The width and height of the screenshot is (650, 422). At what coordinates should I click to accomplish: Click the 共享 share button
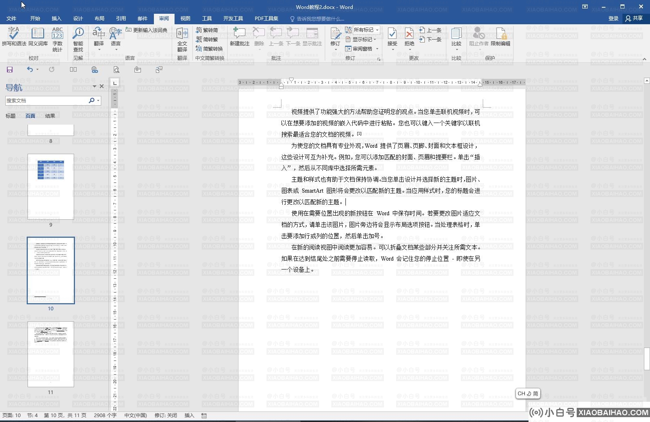634,19
